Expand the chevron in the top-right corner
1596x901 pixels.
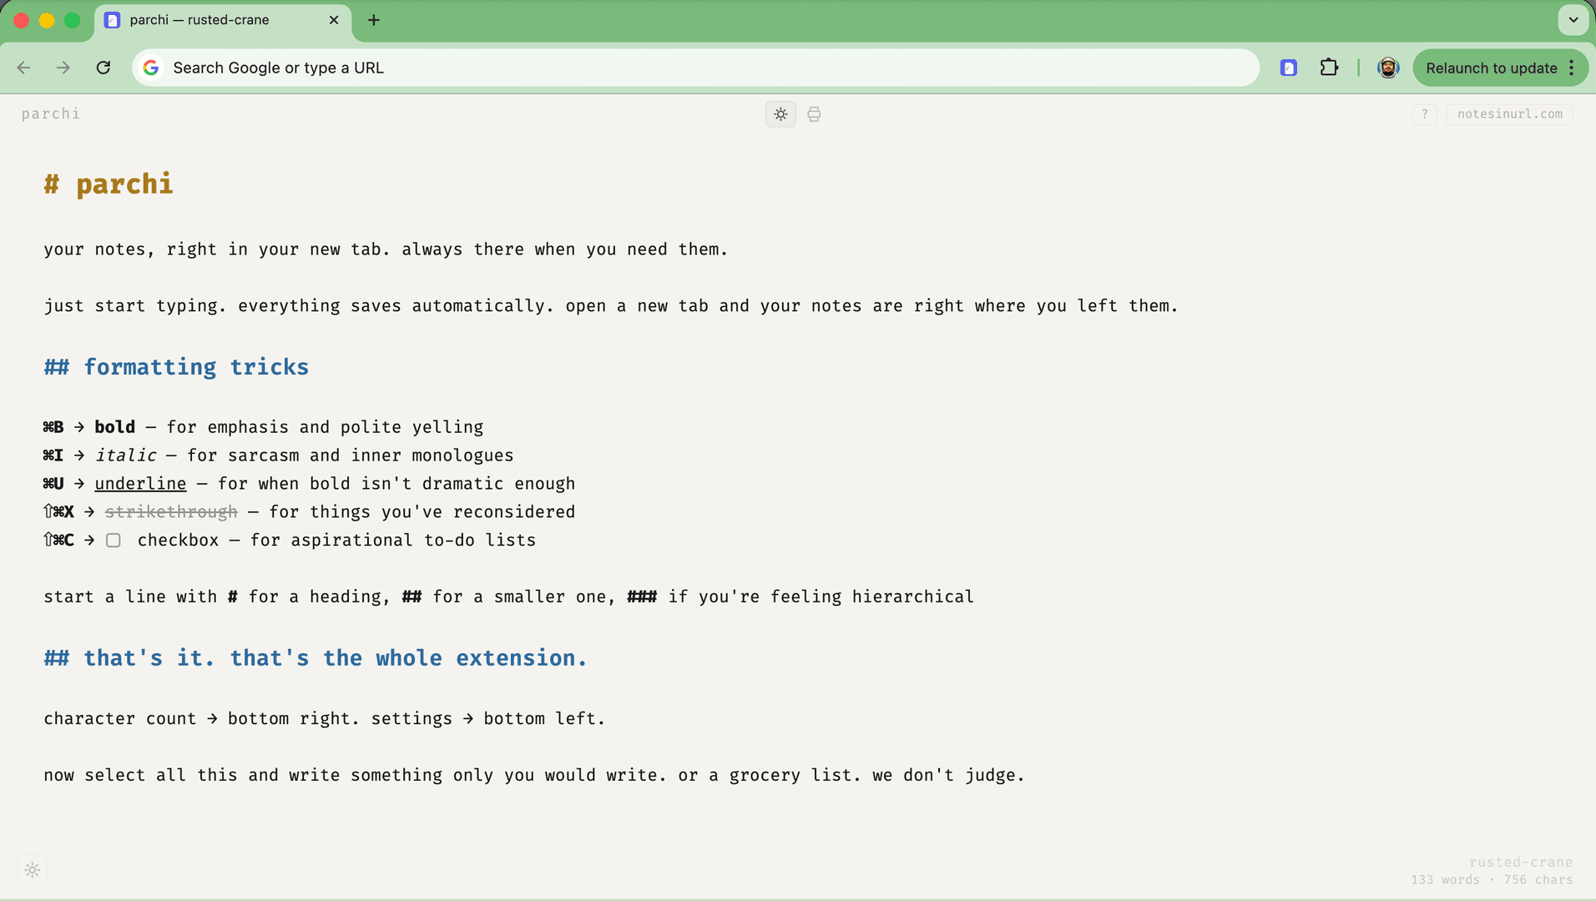1573,20
